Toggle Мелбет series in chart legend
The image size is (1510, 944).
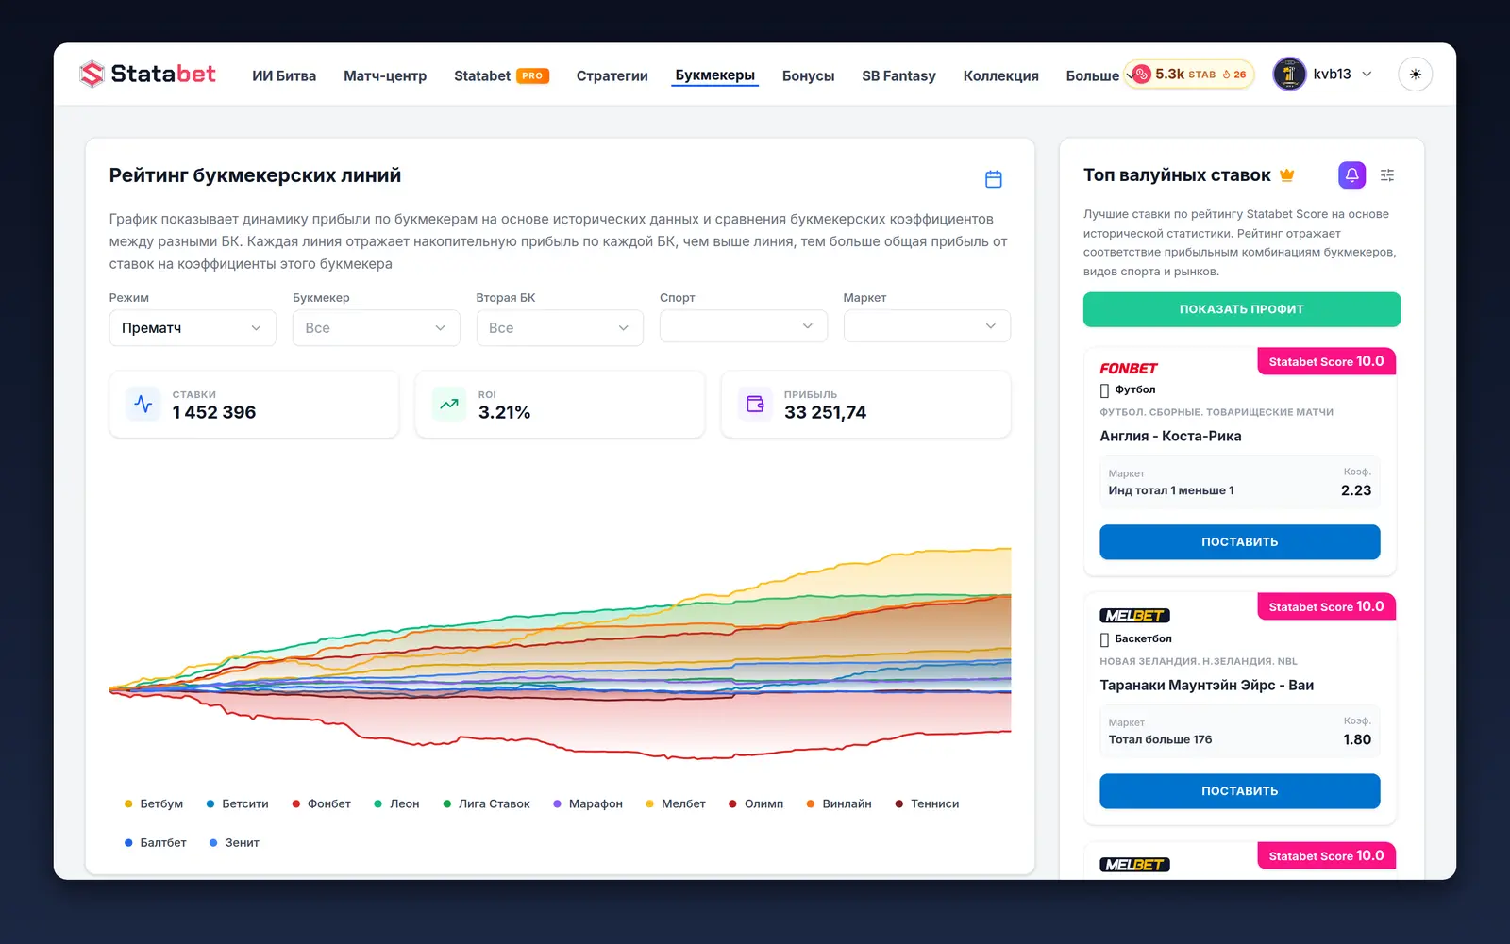676,803
